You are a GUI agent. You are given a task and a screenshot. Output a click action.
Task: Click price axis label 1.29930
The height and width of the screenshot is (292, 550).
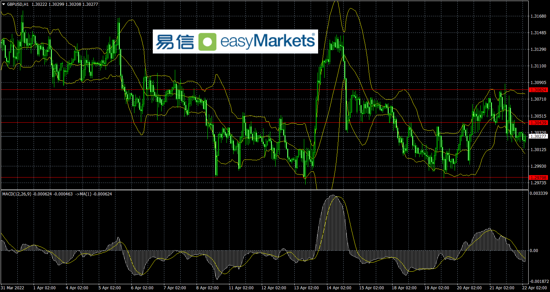538,166
